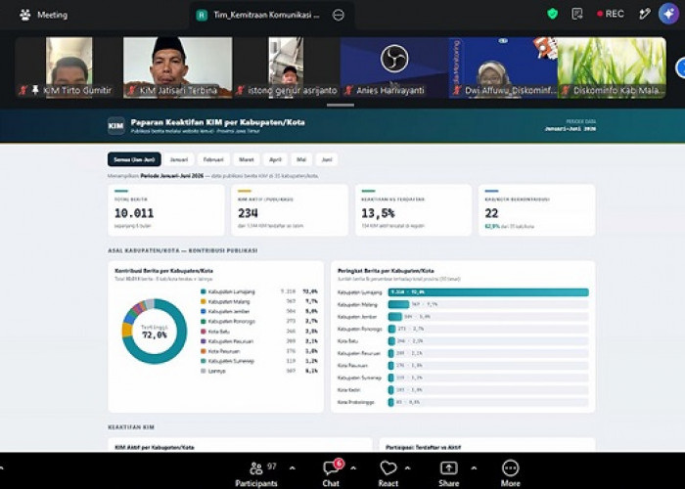Expand the Share options chevron
The image size is (685, 489).
[x=474, y=468]
